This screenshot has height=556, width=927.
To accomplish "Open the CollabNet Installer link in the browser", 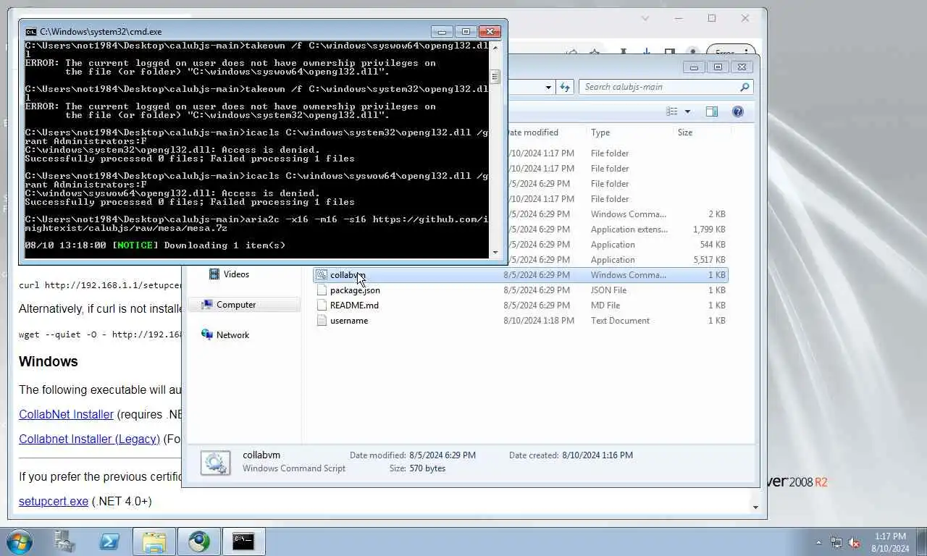I will pyautogui.click(x=66, y=415).
